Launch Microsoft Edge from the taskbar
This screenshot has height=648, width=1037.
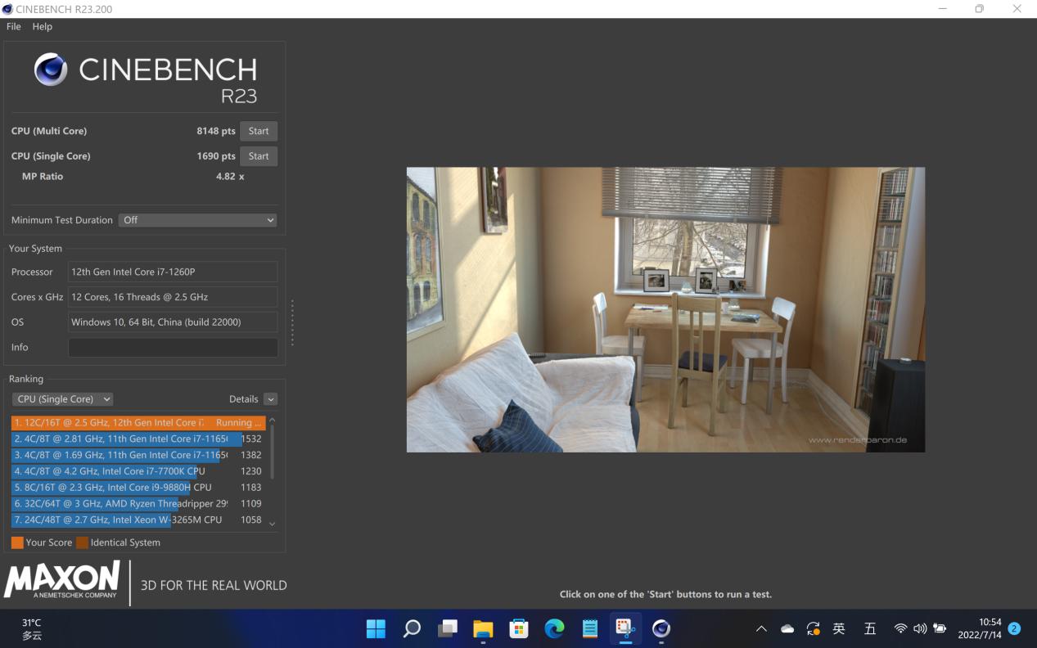click(554, 628)
